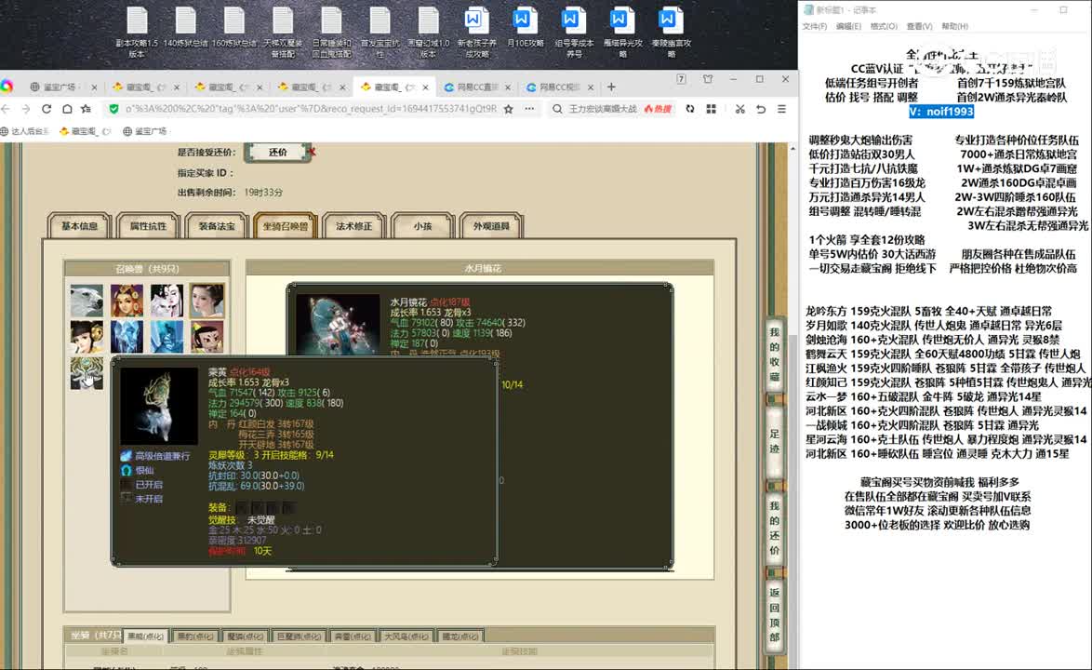
Task: Click the browser extensions grid icon
Action: pos(711,109)
